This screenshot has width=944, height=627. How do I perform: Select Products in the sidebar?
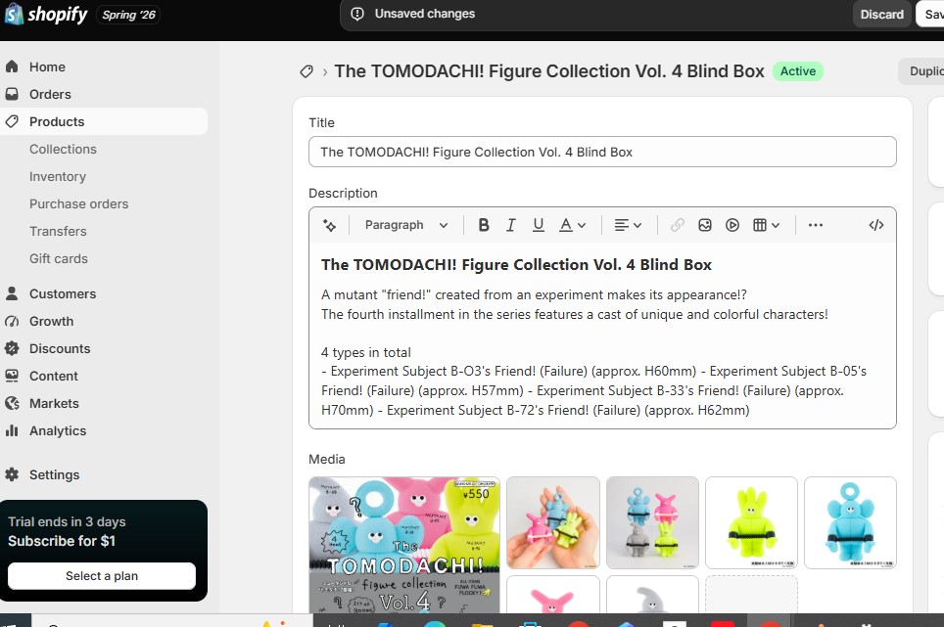coord(104,121)
